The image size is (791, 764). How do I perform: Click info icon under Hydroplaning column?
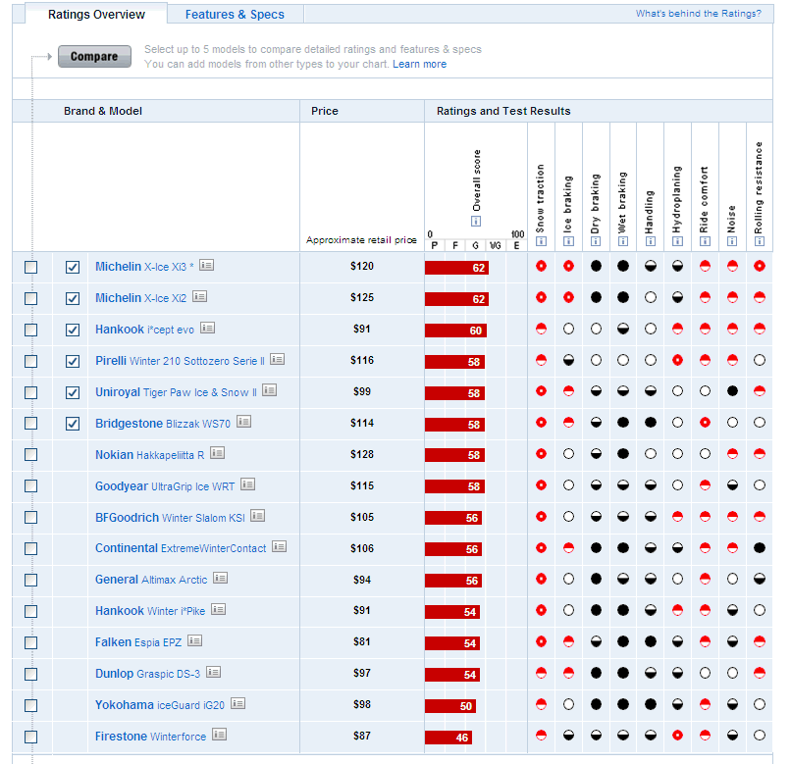(x=676, y=240)
